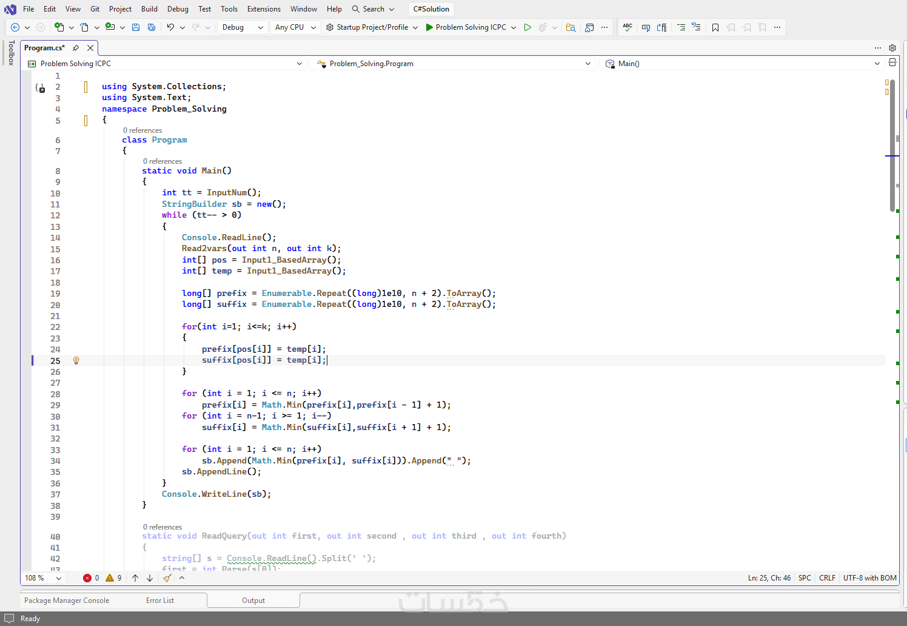Image resolution: width=907 pixels, height=626 pixels.
Task: Go to next issue with down arrow
Action: pos(150,578)
